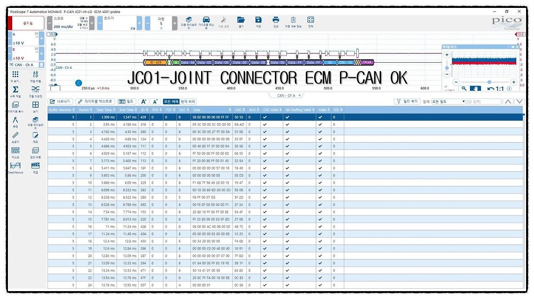Decrease font size with smaller A button
This screenshot has height=299, width=534.
[155, 101]
